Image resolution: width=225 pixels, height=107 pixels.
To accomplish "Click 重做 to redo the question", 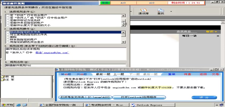I will point(172,74).
